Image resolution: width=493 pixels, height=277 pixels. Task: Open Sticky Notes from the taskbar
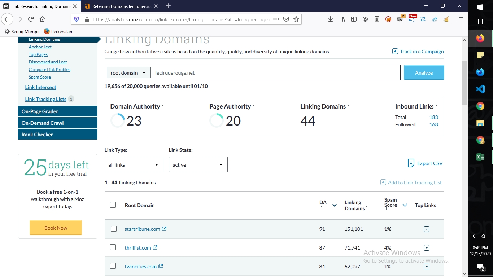coord(480,55)
